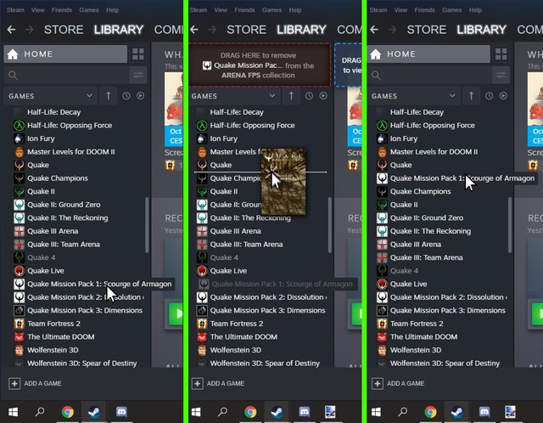This screenshot has height=423, width=543.
Task: Open Chrome from taskbar in left panel
Action: point(68,412)
